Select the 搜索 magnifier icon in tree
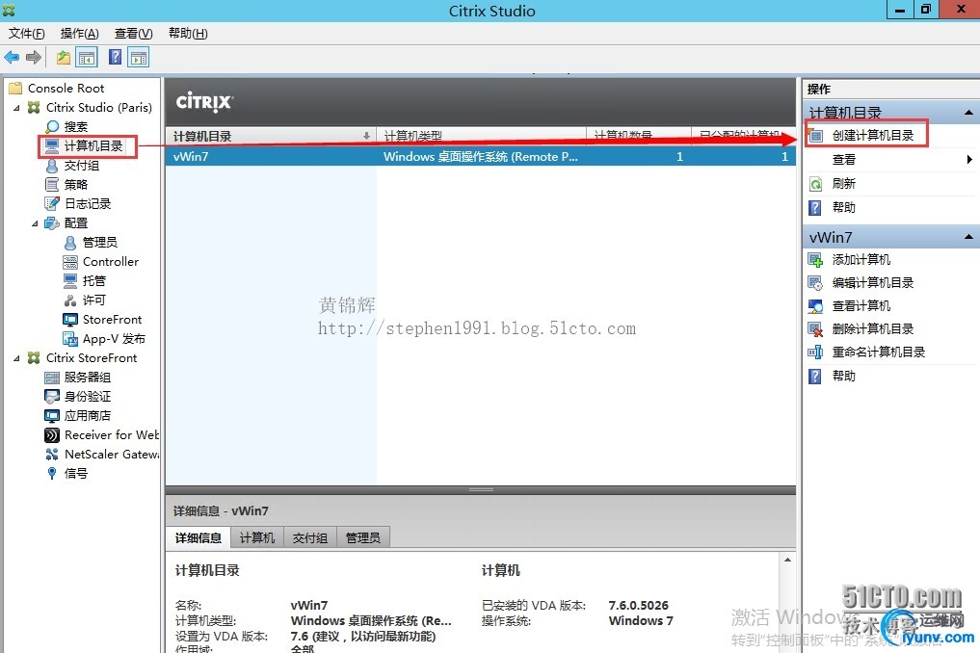 (x=52, y=127)
